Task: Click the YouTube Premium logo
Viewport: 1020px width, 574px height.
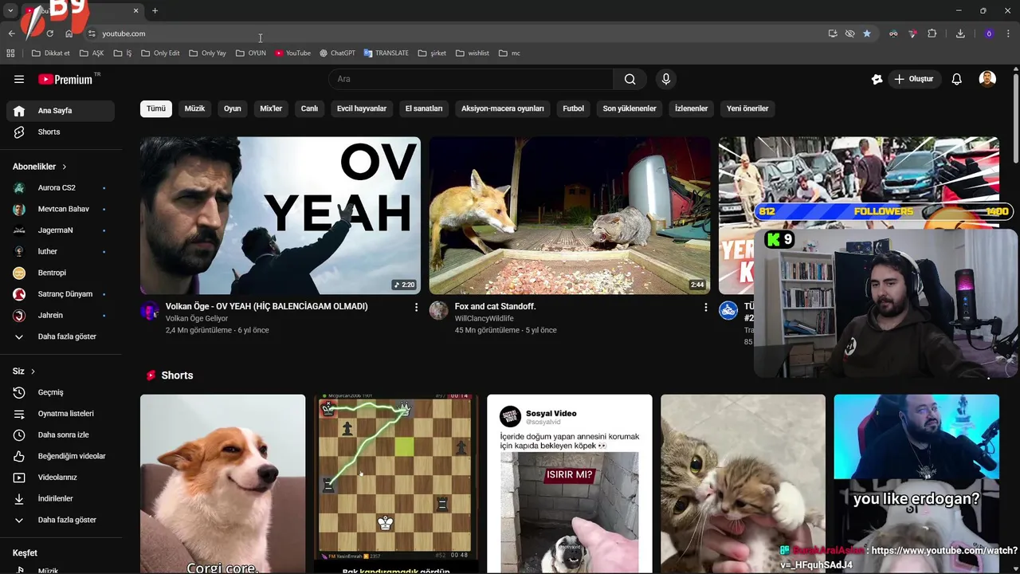Action: [x=67, y=79]
